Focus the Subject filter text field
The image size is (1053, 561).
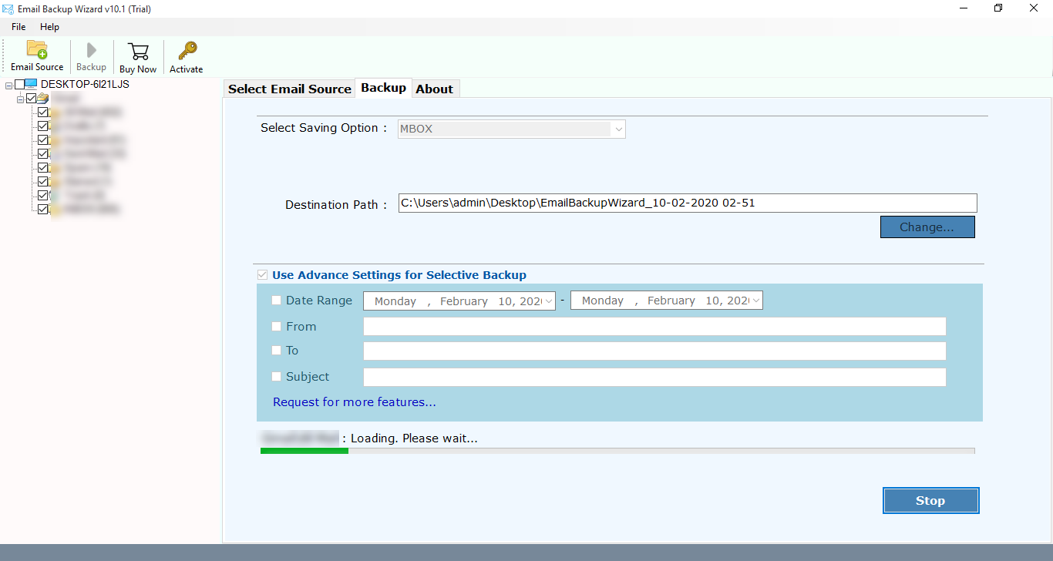(x=654, y=378)
